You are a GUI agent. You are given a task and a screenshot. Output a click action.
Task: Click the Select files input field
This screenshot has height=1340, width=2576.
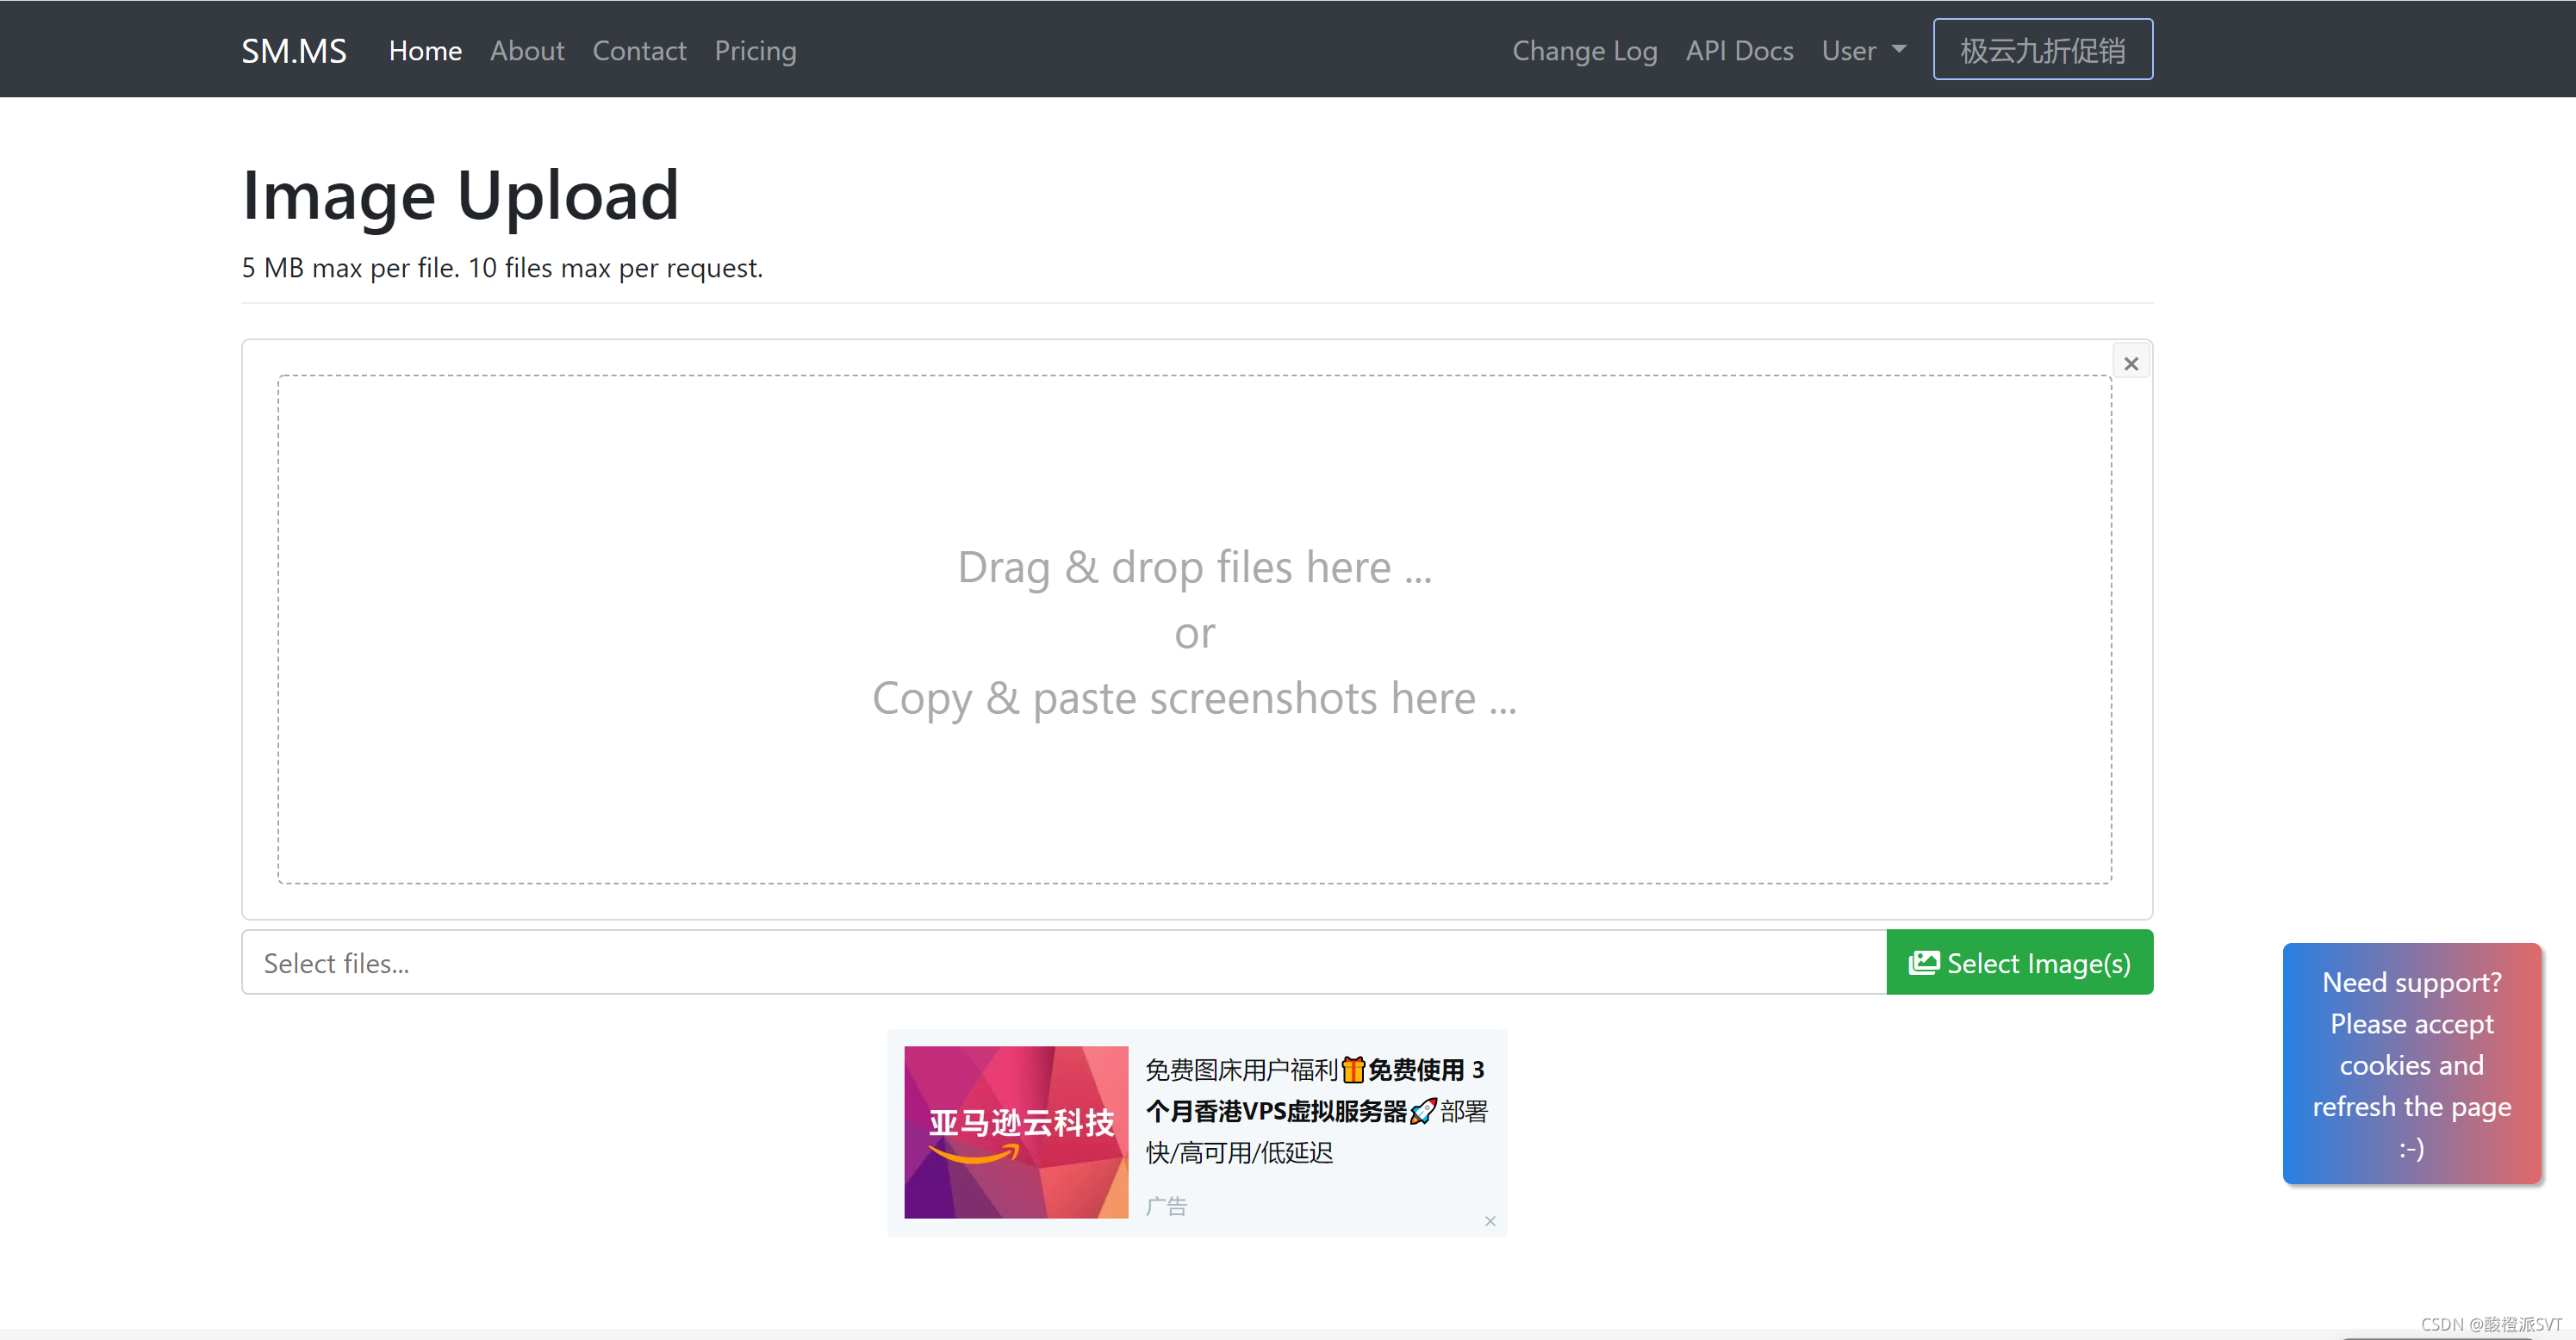(x=1063, y=962)
